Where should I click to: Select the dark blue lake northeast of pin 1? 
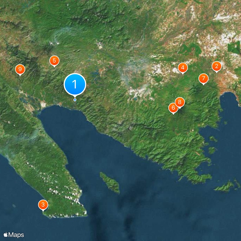click(x=95, y=74)
